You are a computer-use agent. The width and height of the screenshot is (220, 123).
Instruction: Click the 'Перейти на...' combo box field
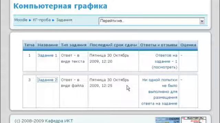[x=152, y=21]
